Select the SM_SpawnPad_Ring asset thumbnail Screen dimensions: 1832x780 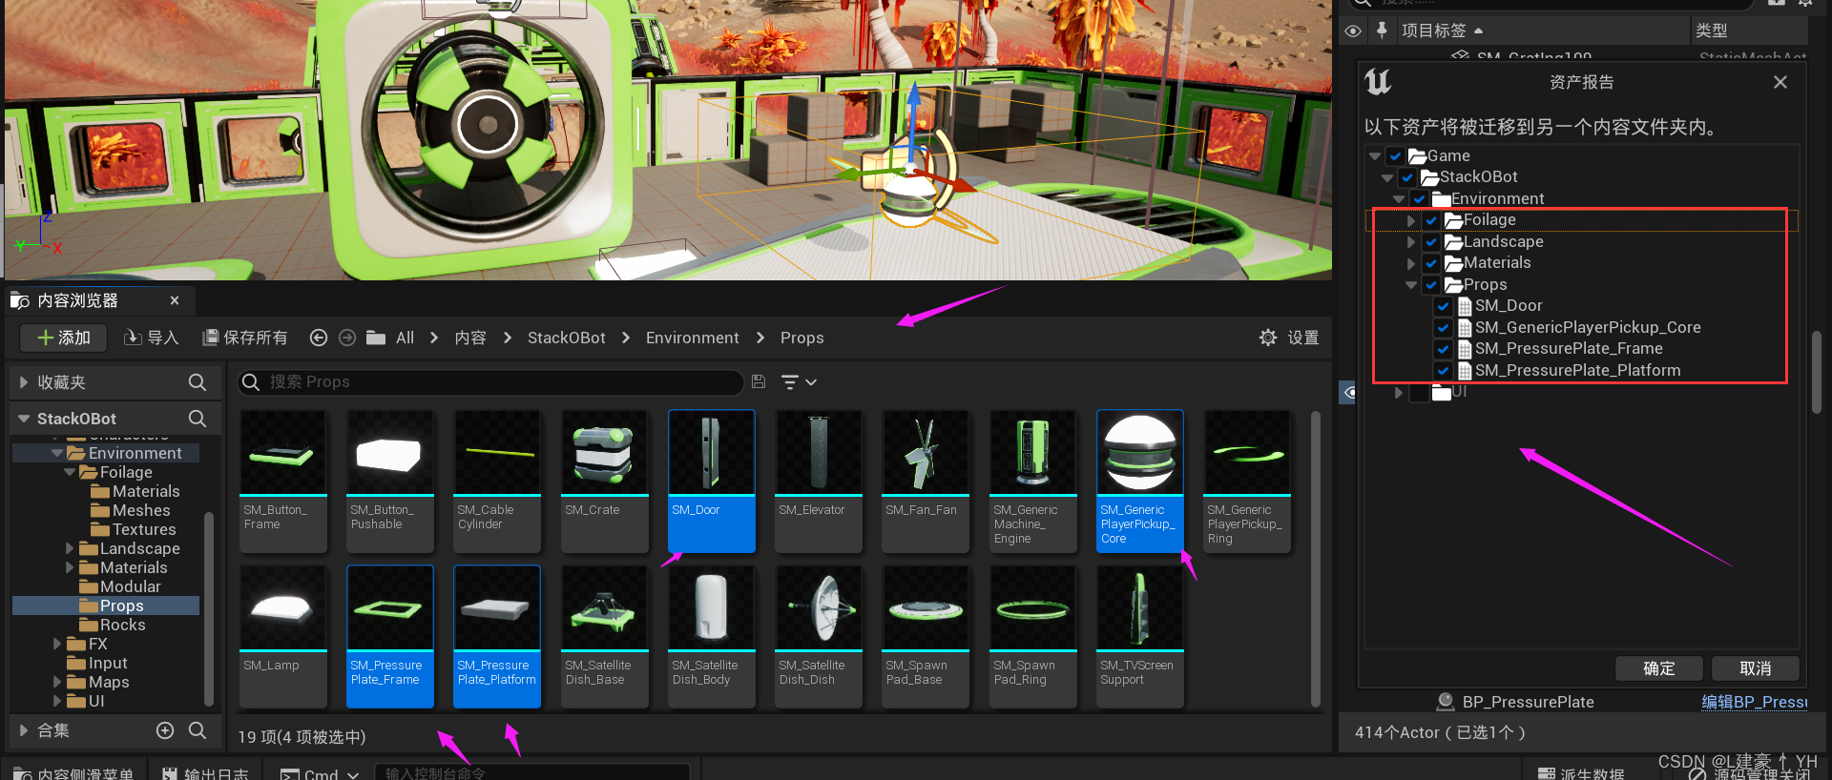click(x=1032, y=637)
